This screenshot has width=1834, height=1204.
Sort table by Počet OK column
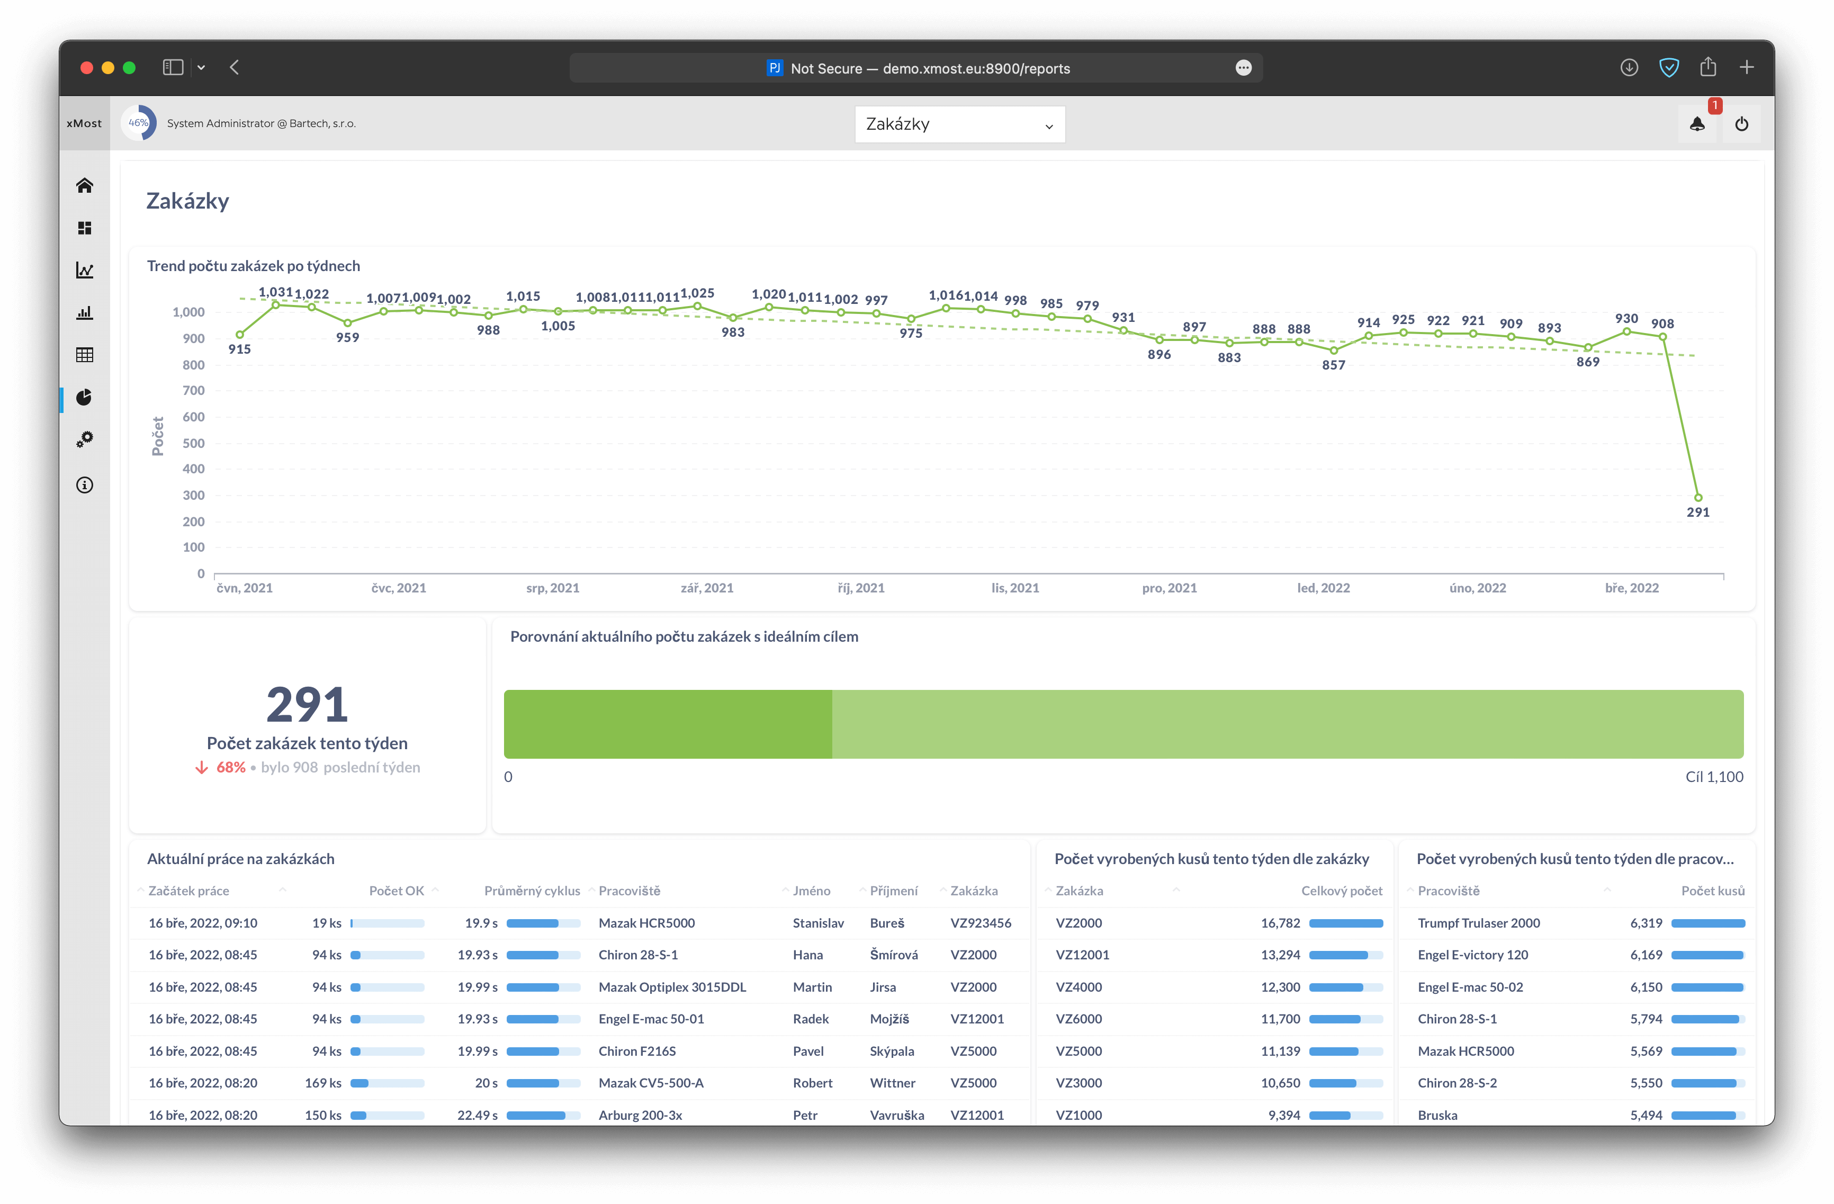pyautogui.click(x=396, y=891)
